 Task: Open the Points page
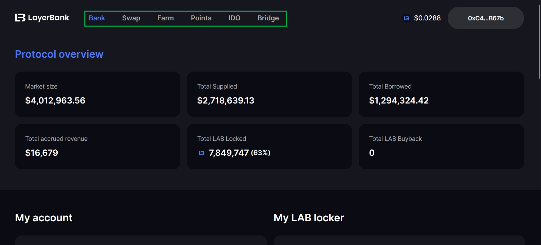(x=201, y=18)
